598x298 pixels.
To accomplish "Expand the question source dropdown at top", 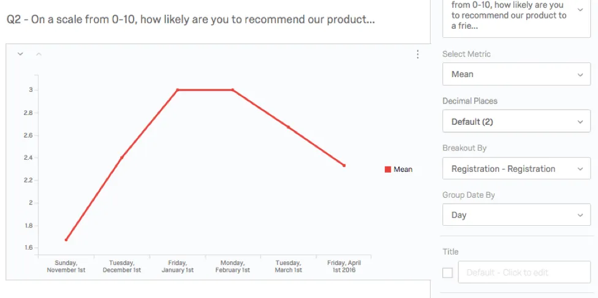I will pyautogui.click(x=516, y=15).
